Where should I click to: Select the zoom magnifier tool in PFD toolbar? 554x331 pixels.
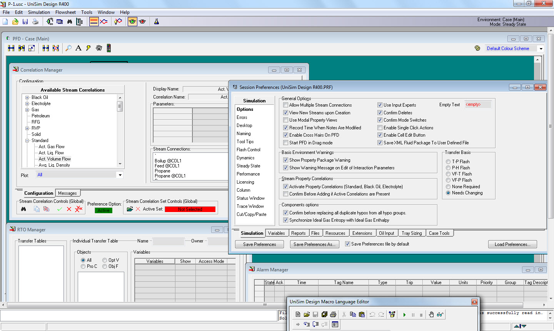click(68, 48)
